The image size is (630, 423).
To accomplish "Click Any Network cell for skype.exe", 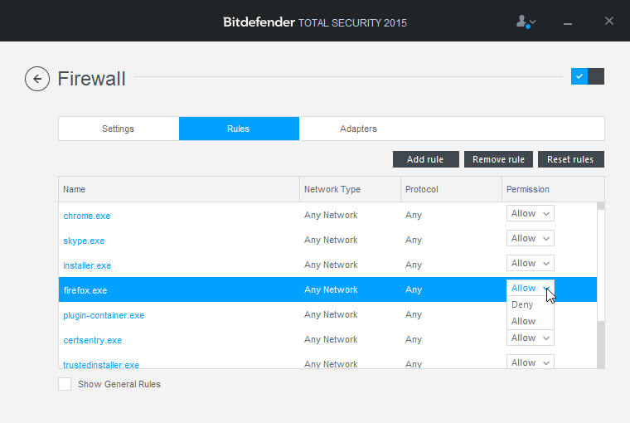I will (331, 240).
